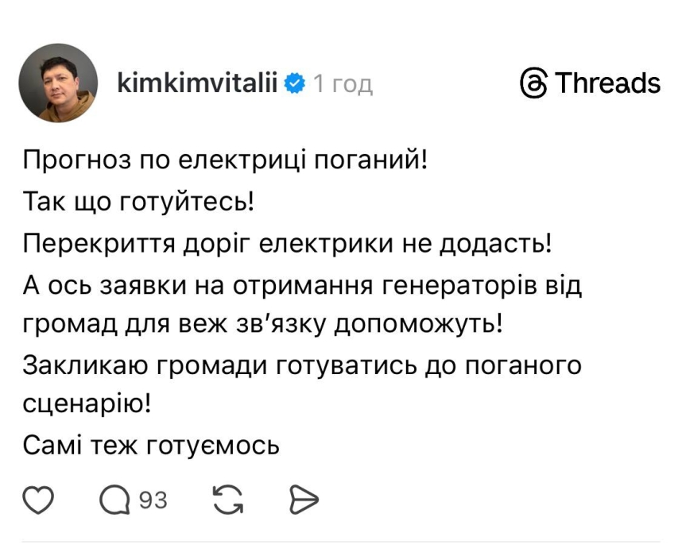Viewport: 682px width, 556px height.
Task: Share the post via the paper plane icon
Action: (x=303, y=500)
